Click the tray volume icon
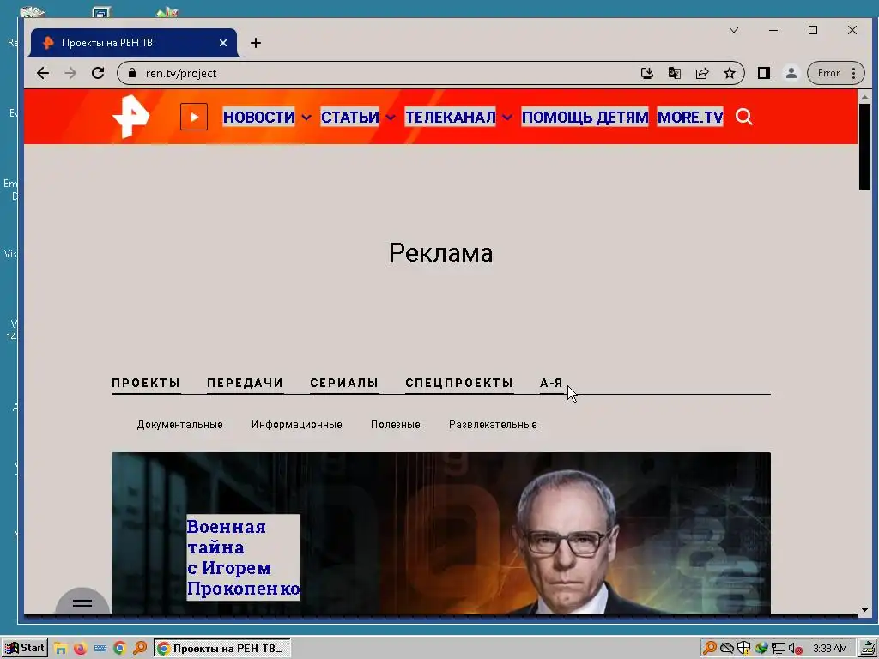Viewport: 879px width, 659px height. [x=794, y=649]
